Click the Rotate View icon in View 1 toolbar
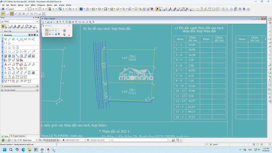This screenshot has width=272, height=153. tap(73, 22)
